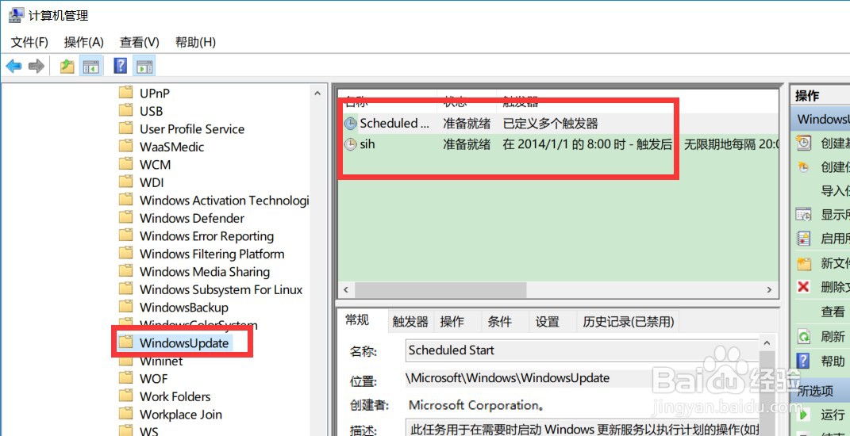Select the WindowsUpdate folder
The image size is (850, 436).
pyautogui.click(x=184, y=342)
